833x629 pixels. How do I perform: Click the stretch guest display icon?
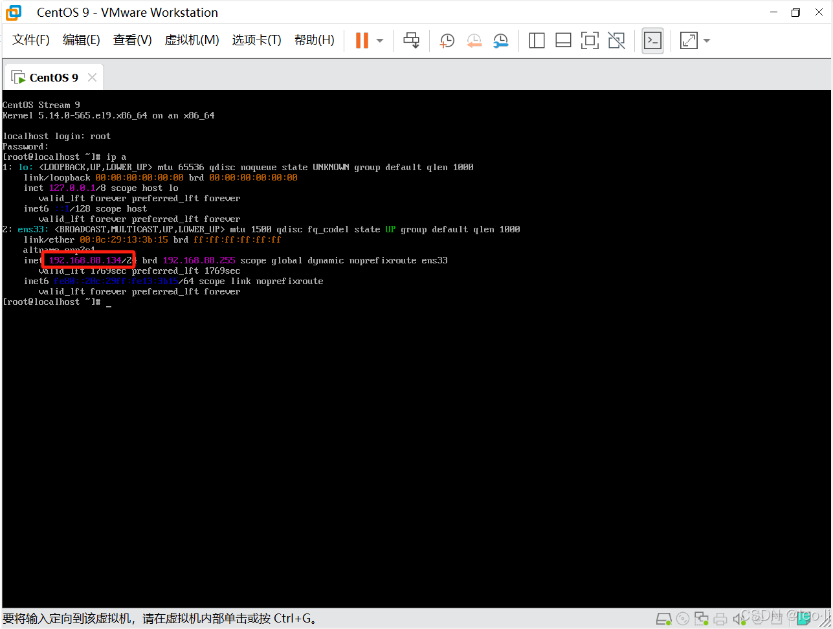pos(689,40)
